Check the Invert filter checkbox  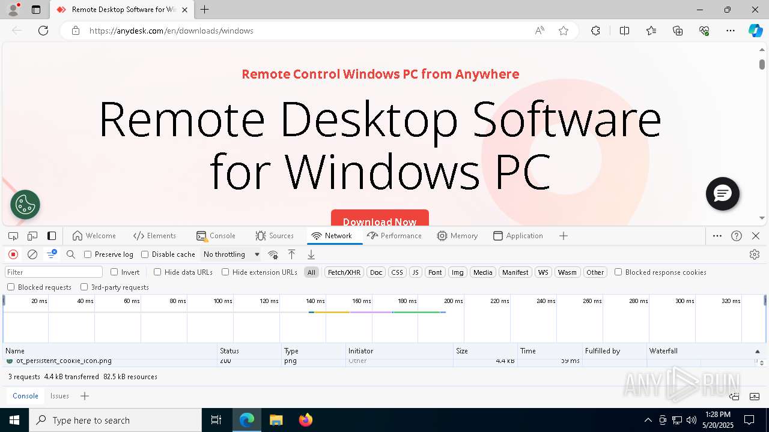coord(114,272)
